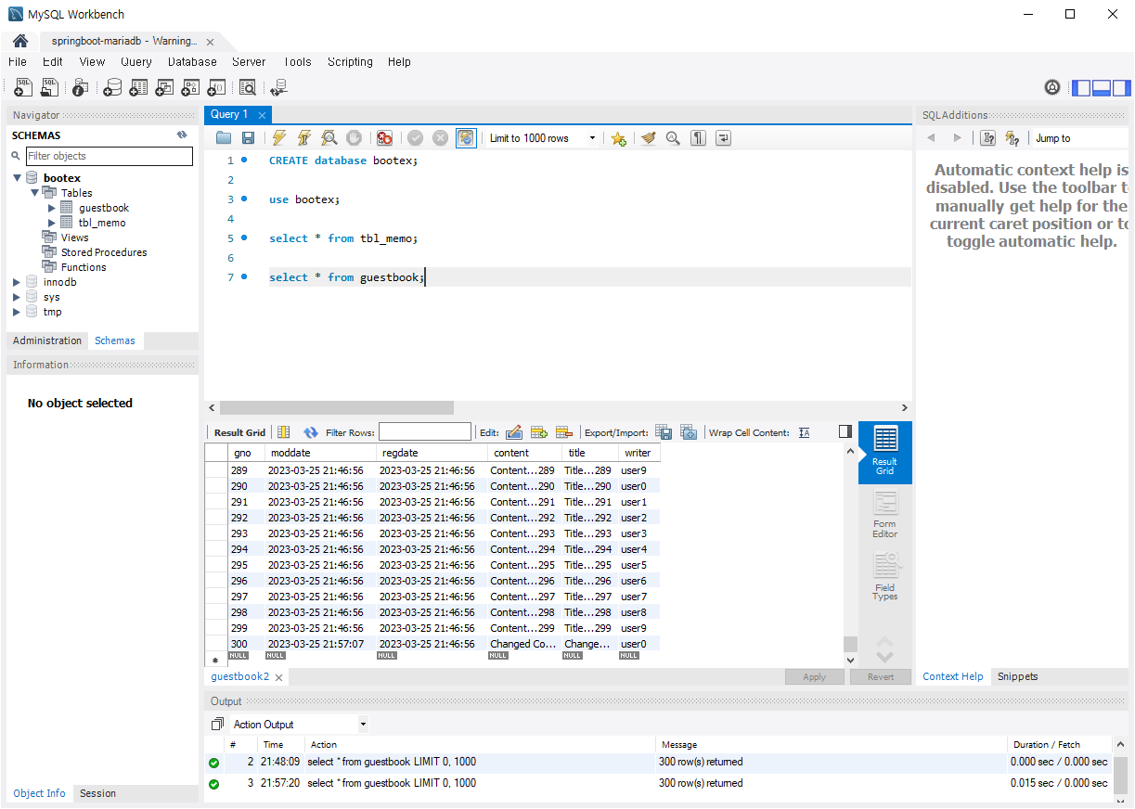Open Form Editor result view
1135x809 pixels.
coord(884,515)
